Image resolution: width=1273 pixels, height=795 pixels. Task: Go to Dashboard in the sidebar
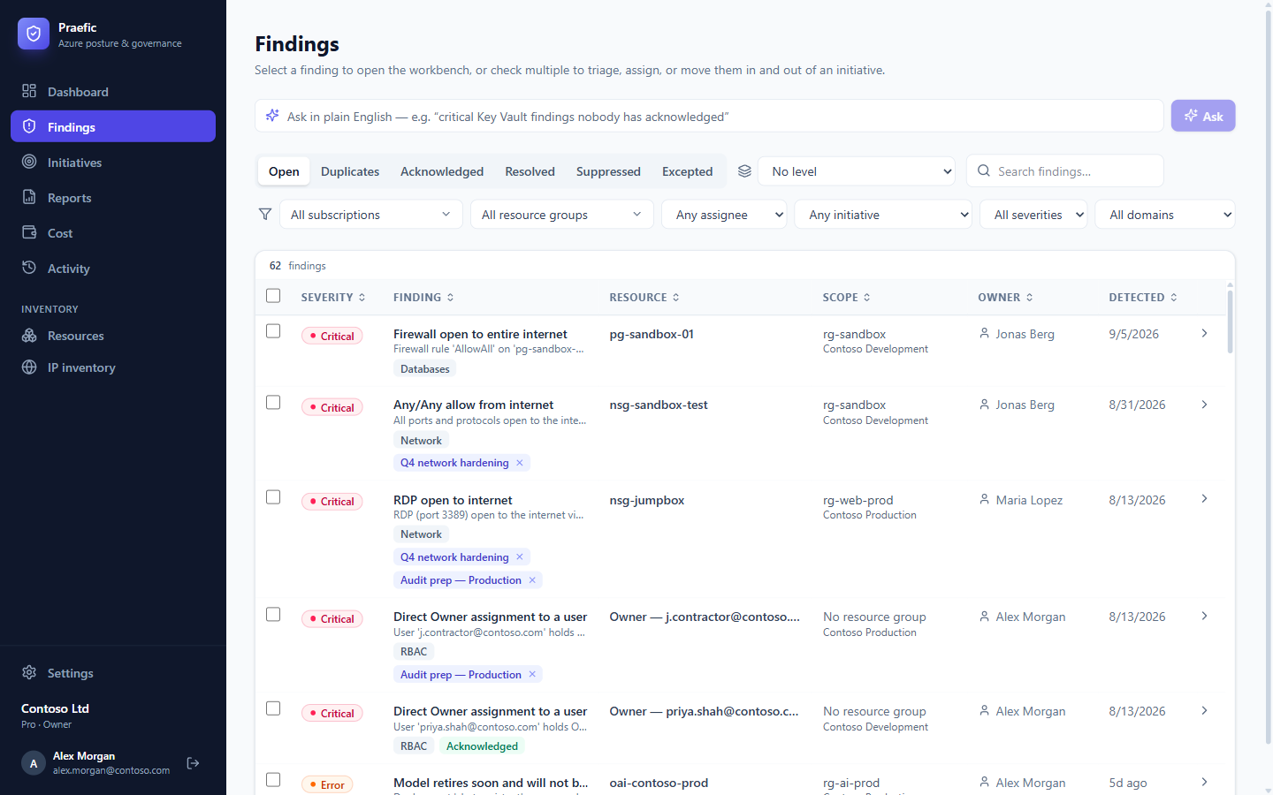(x=113, y=92)
